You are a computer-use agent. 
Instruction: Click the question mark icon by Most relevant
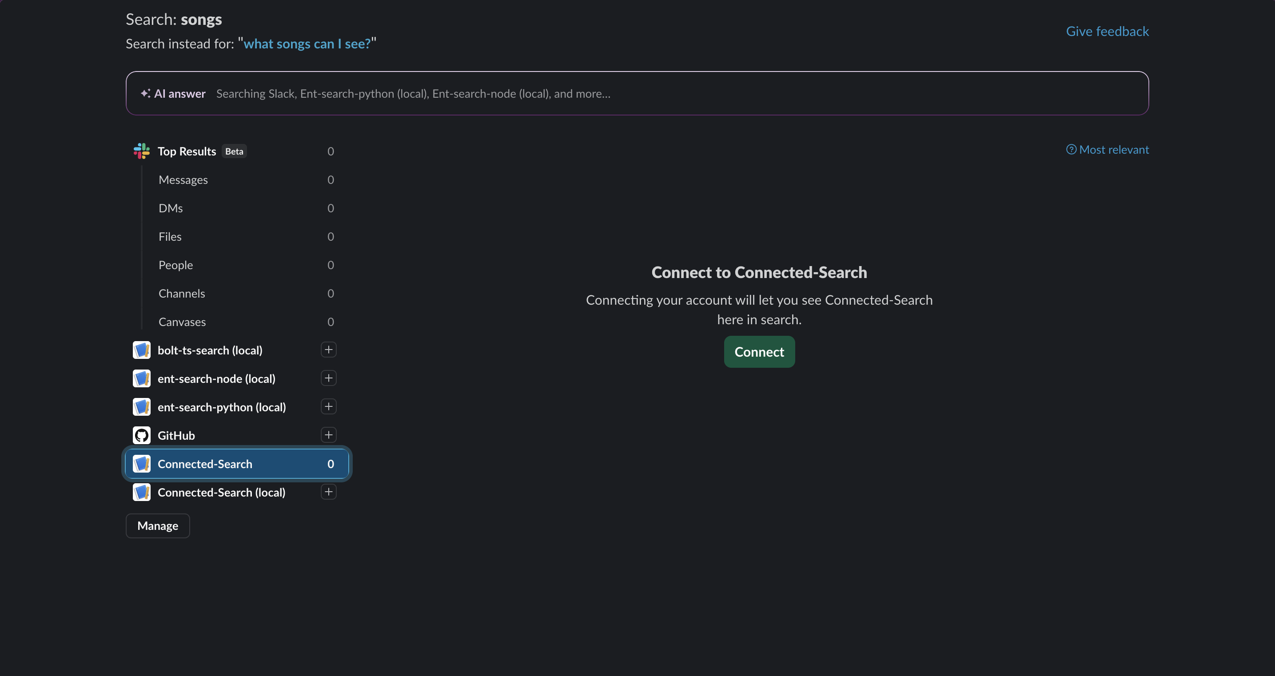pyautogui.click(x=1071, y=149)
